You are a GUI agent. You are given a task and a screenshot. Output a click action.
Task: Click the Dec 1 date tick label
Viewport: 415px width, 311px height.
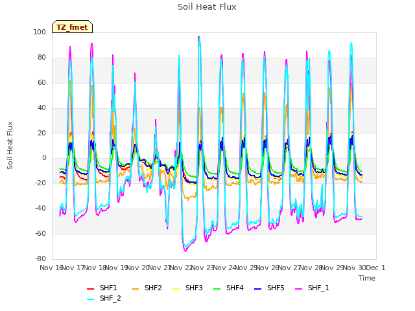tap(375, 268)
